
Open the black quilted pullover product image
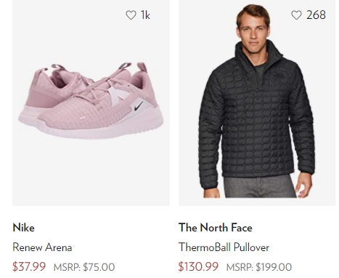click(257, 103)
